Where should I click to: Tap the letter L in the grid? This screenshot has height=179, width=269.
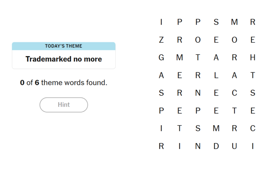pyautogui.click(x=216, y=75)
